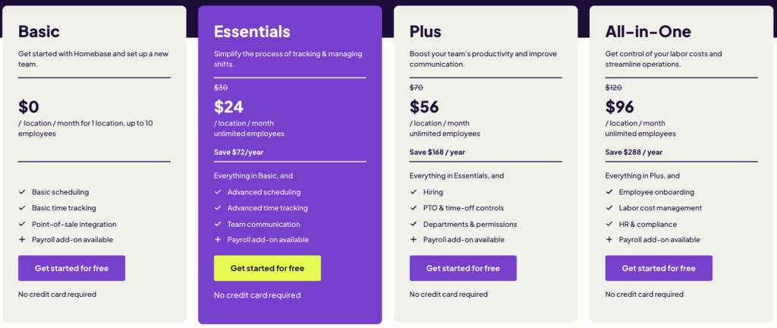Click the checkmark beside Labor cost management
Image resolution: width=777 pixels, height=328 pixels.
(x=609, y=208)
